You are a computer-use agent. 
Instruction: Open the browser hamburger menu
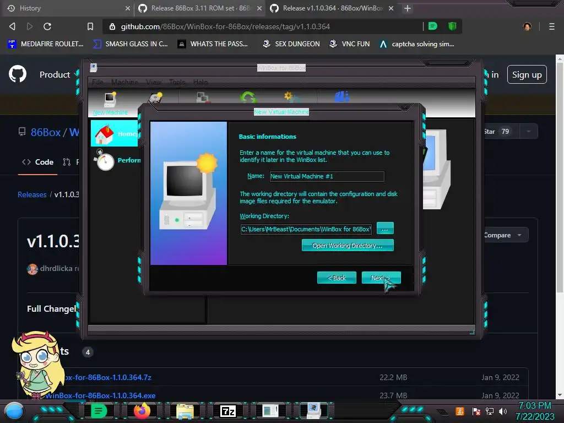pyautogui.click(x=551, y=26)
